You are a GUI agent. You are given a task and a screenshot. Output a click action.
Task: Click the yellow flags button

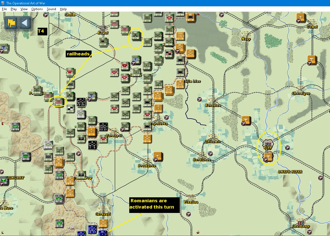click(x=12, y=23)
